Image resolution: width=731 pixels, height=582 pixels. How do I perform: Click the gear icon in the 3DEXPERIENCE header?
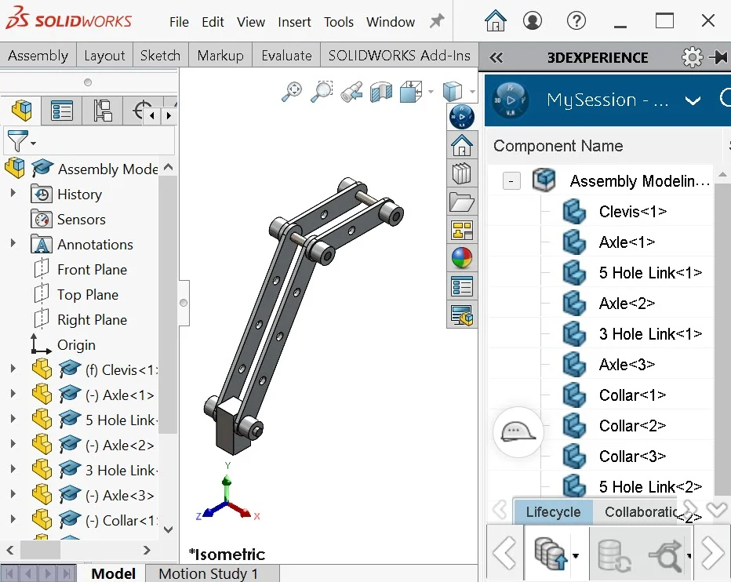[692, 56]
